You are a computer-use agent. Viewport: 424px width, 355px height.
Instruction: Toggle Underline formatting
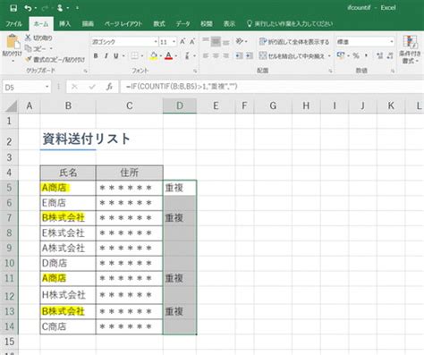[x=116, y=55]
